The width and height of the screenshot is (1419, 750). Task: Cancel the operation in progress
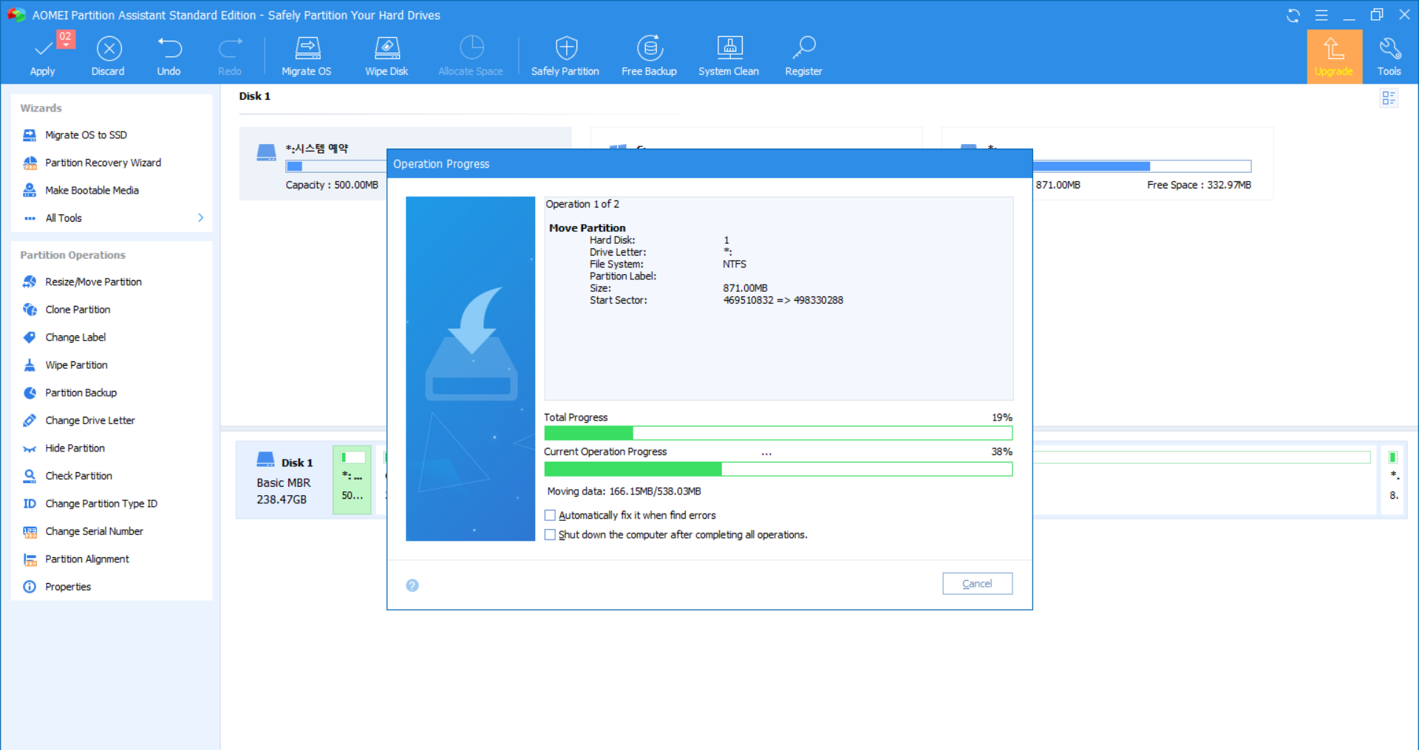pos(977,584)
